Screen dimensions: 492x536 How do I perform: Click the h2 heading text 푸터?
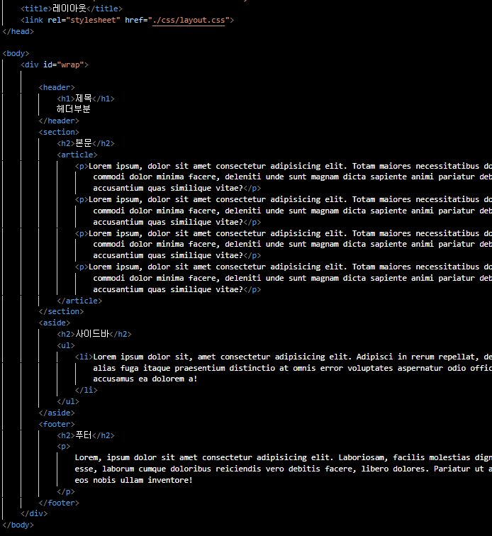pyautogui.click(x=84, y=435)
